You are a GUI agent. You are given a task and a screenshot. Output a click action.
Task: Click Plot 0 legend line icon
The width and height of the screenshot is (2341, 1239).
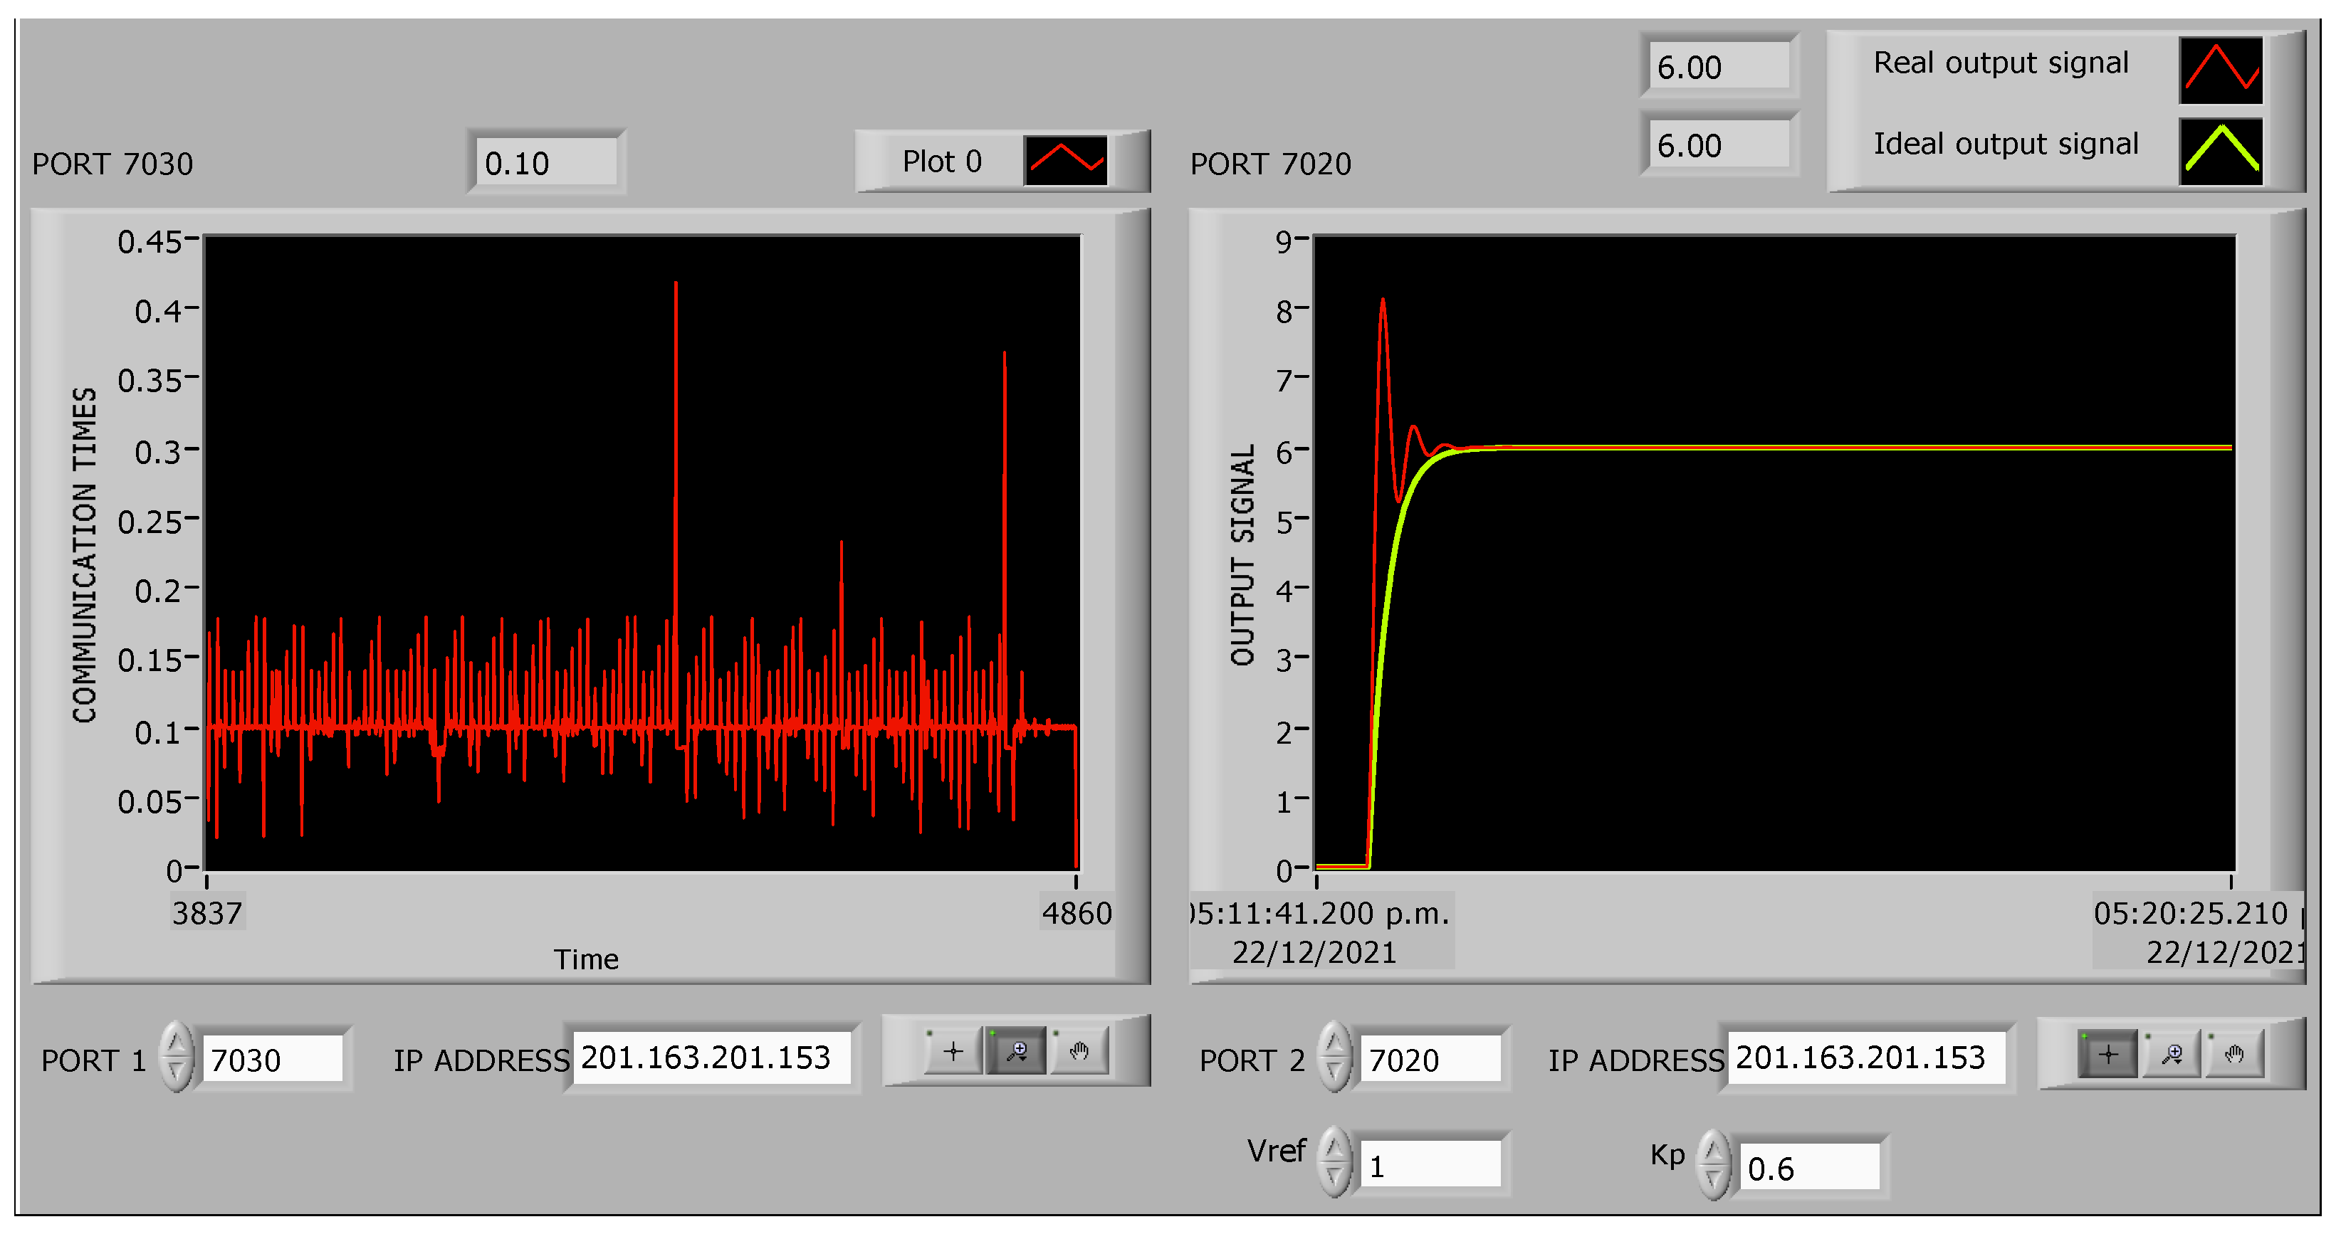[x=1065, y=161]
